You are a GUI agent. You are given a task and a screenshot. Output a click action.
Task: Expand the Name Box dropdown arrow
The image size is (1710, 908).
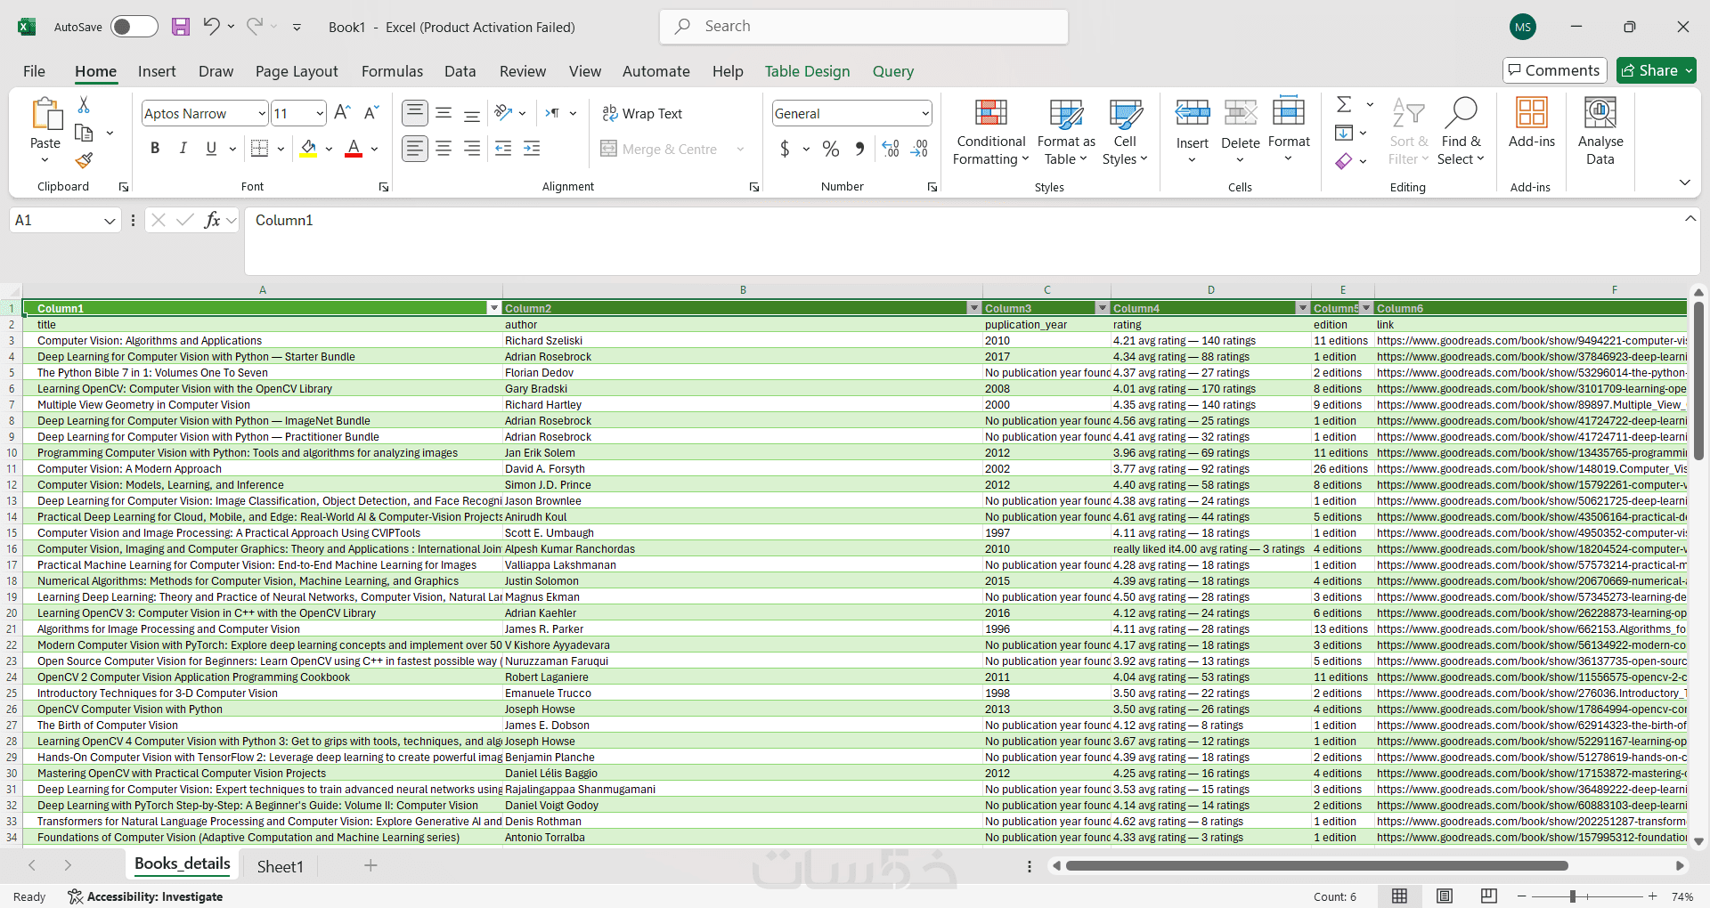click(x=110, y=221)
